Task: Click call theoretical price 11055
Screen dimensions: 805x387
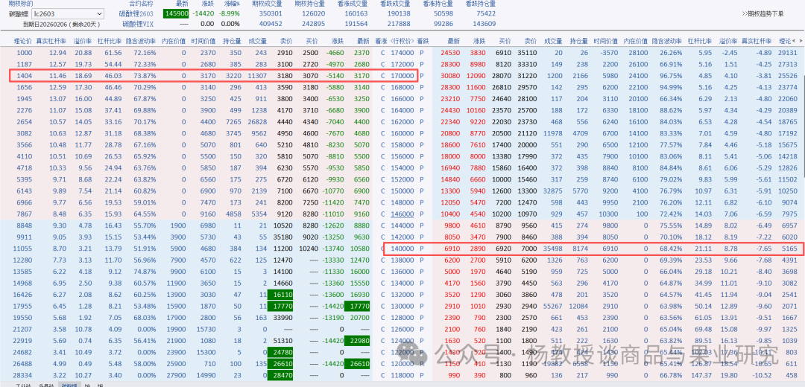Action: (x=23, y=249)
